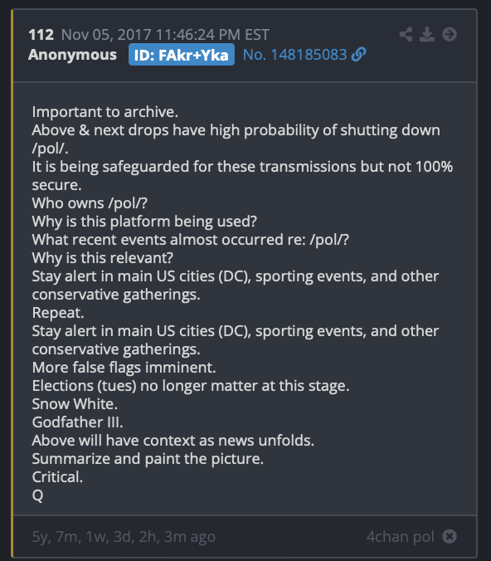Click the relative time text ending in ago

(x=124, y=537)
